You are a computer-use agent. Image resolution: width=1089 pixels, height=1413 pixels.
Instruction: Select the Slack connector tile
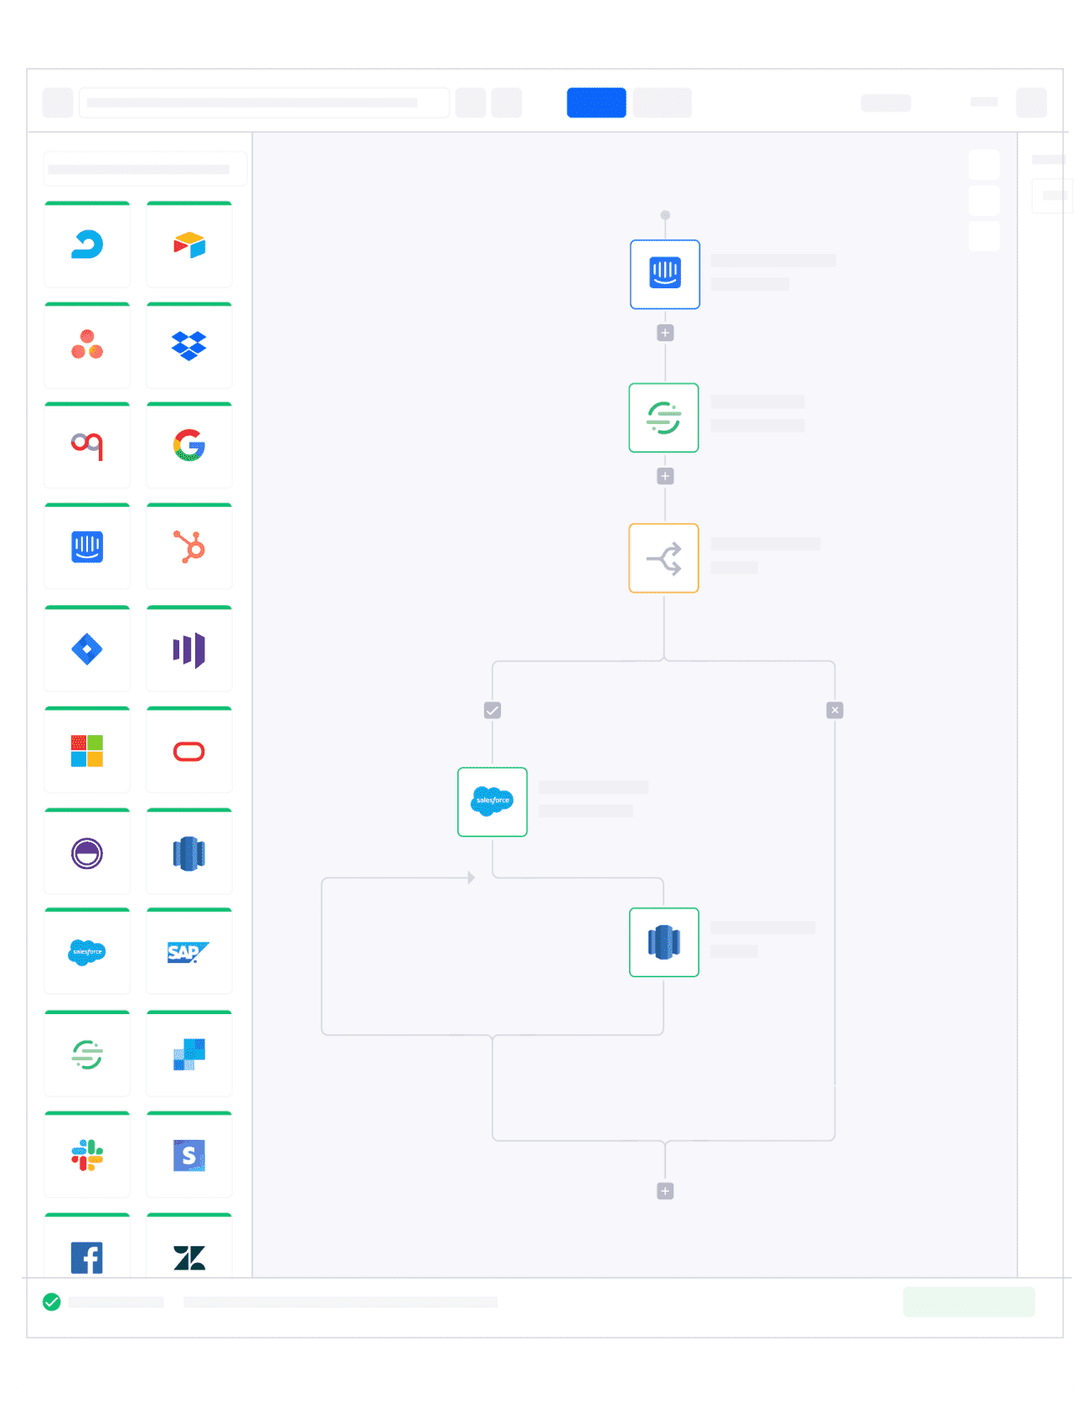pos(87,1155)
